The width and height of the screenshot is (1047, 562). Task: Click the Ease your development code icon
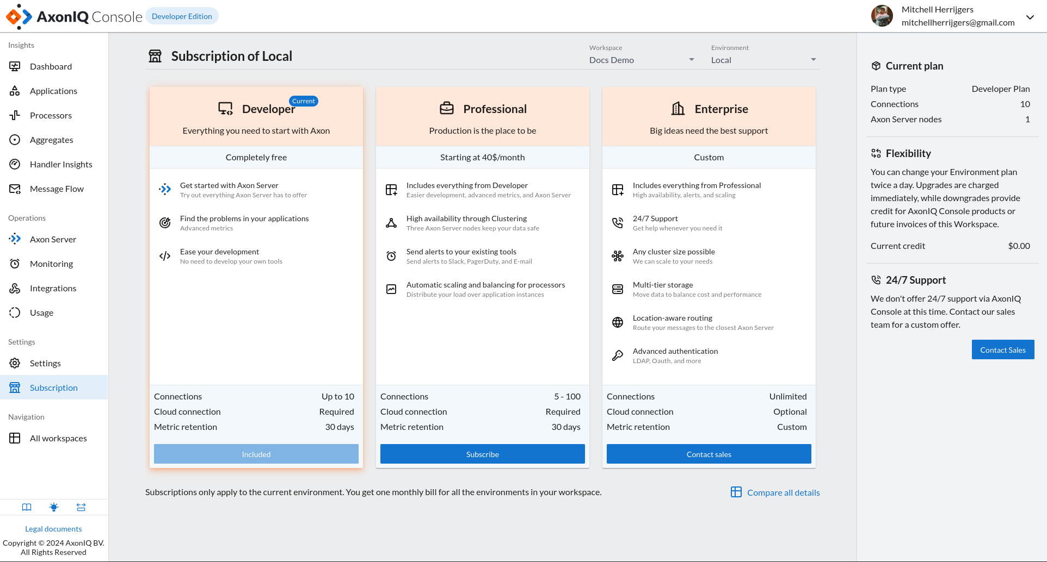(165, 256)
